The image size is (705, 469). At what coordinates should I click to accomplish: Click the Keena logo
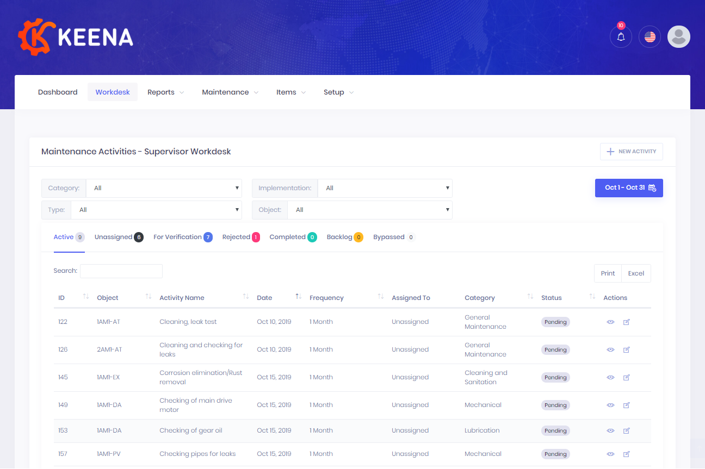click(x=76, y=37)
